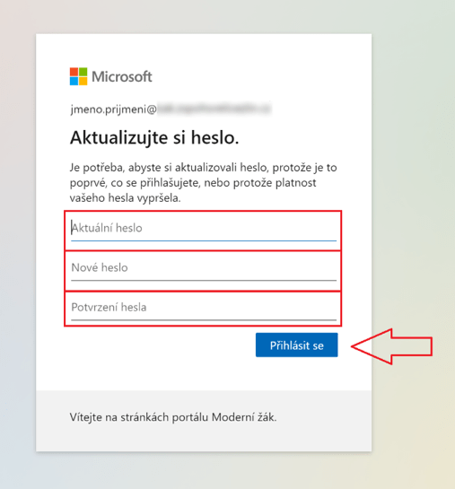The width and height of the screenshot is (455, 489).
Task: Click the underline beneath 'Nové heslo' placeholder
Action: 204,280
